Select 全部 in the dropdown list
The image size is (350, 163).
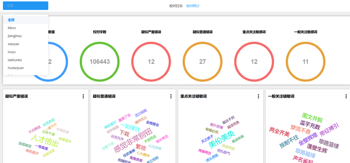coord(11,20)
